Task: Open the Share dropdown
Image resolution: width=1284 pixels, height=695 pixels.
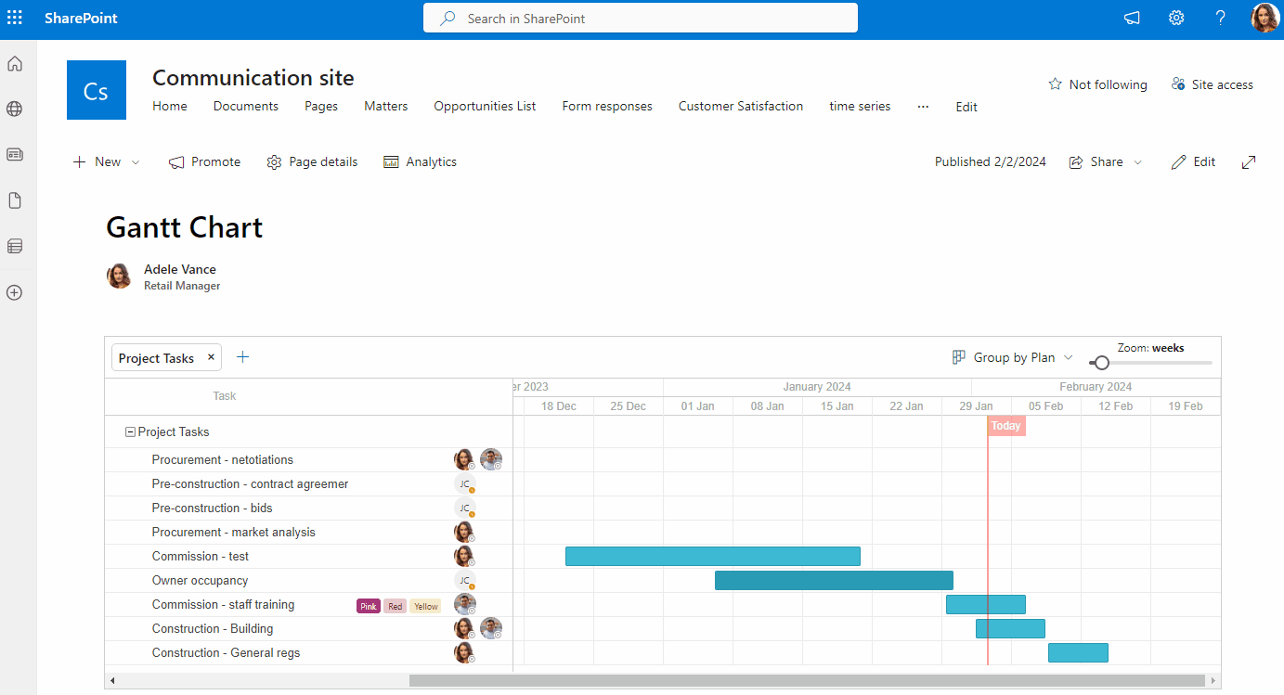Action: 1105,161
